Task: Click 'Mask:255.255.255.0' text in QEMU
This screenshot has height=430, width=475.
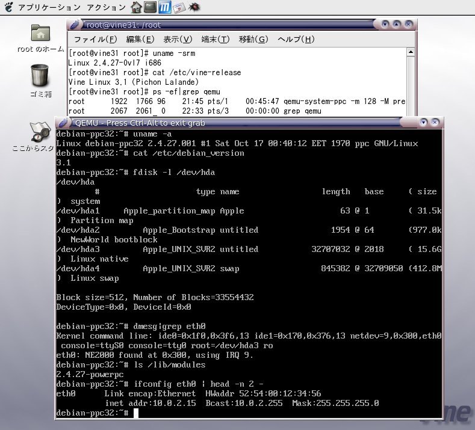Action: pyautogui.click(x=335, y=404)
